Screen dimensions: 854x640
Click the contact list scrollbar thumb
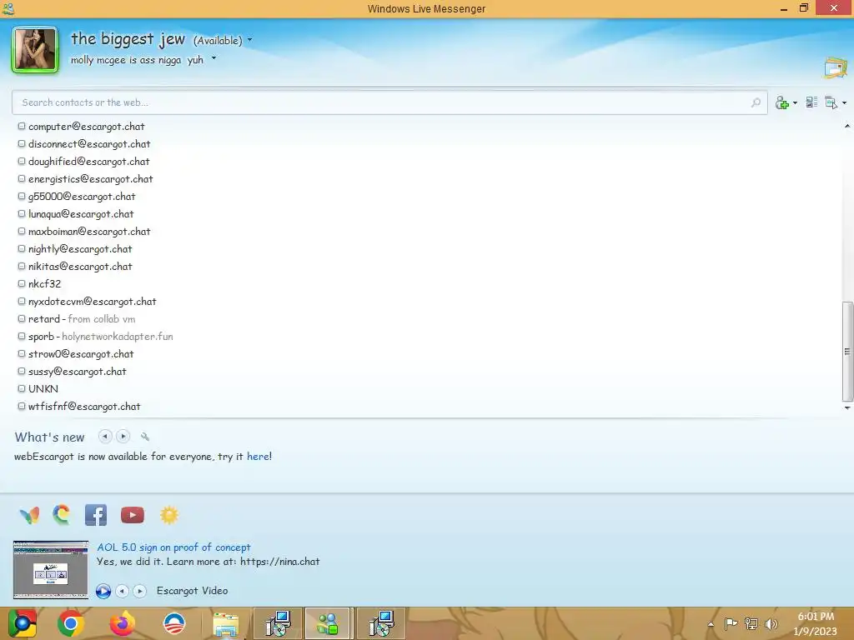(847, 351)
